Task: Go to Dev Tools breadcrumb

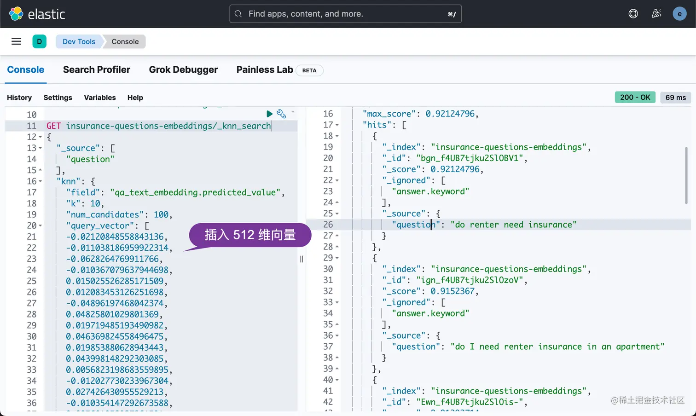Action: [79, 41]
